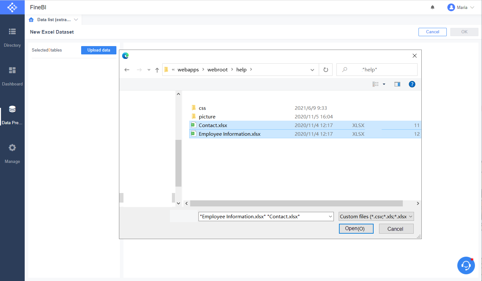Screen dimensions: 482x281
Task: Click the OK button in header
Action: (x=464, y=32)
